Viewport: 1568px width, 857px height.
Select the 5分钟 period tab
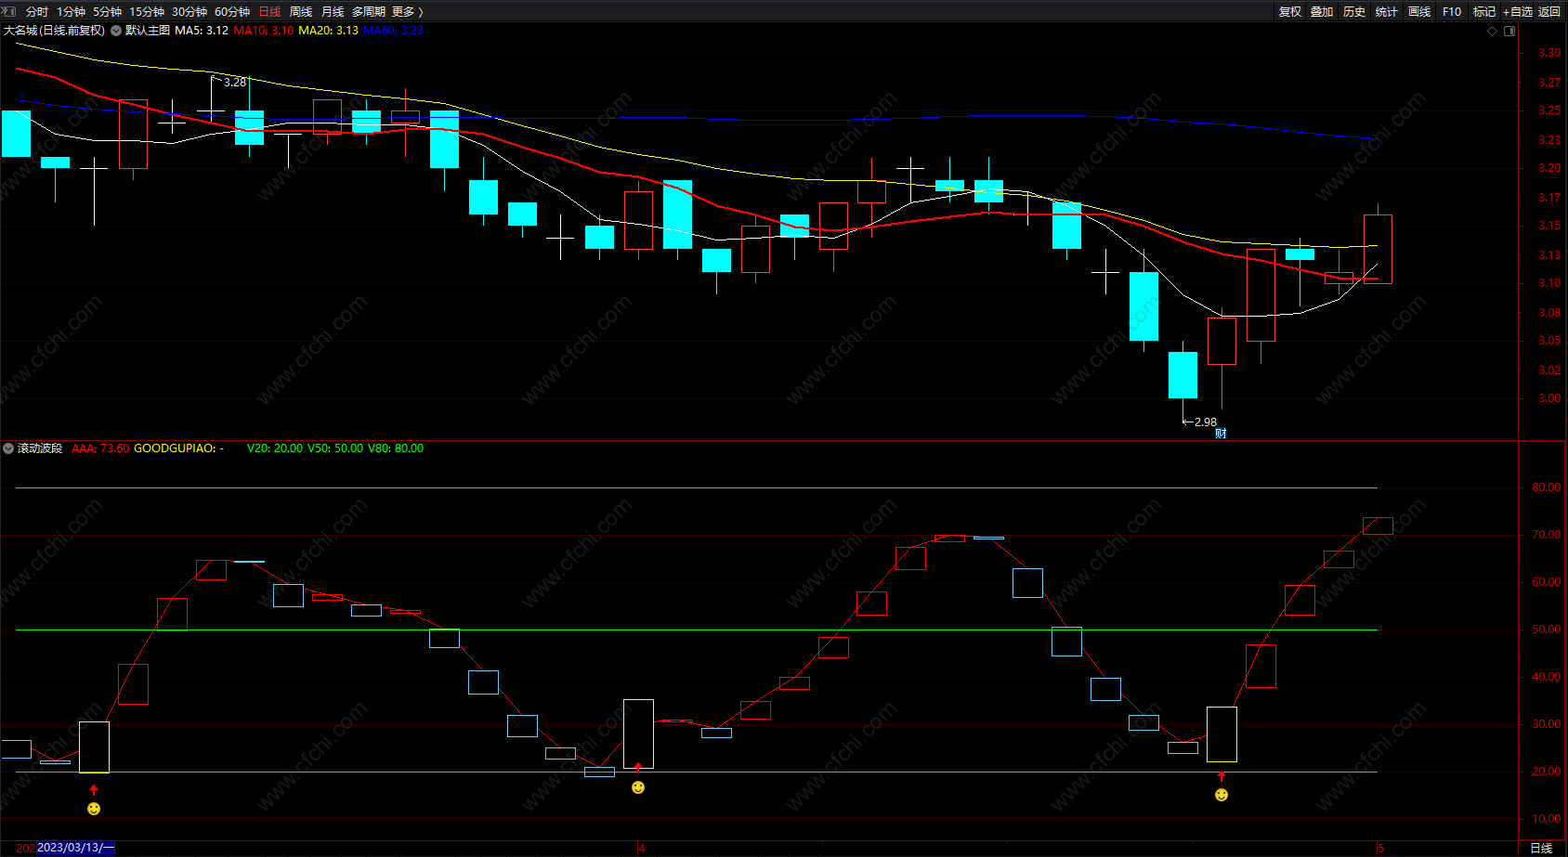107,12
